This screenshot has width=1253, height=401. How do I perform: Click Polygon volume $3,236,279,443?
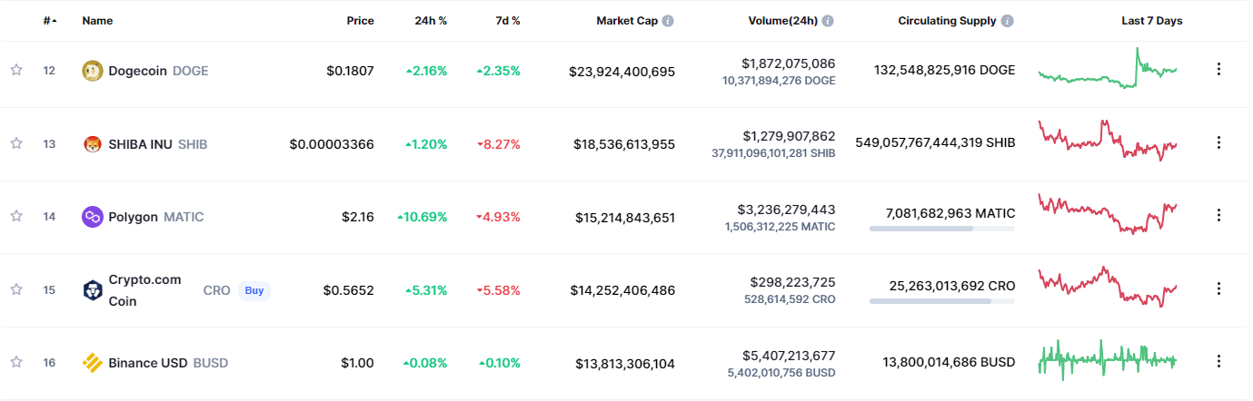788,209
